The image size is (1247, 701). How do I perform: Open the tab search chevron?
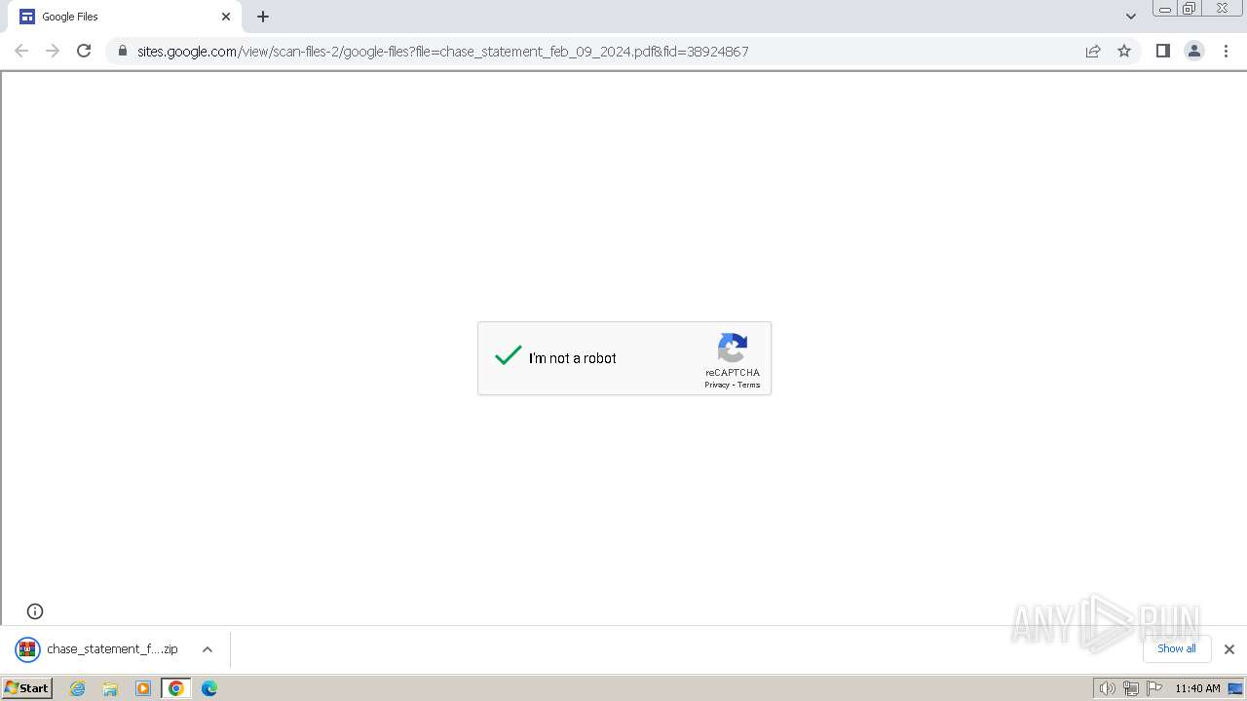pyautogui.click(x=1131, y=17)
